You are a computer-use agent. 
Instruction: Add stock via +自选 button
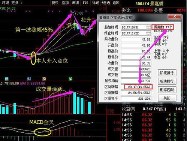[106, 3]
